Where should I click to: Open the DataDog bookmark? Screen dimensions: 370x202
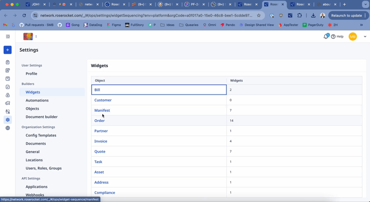tap(93, 25)
